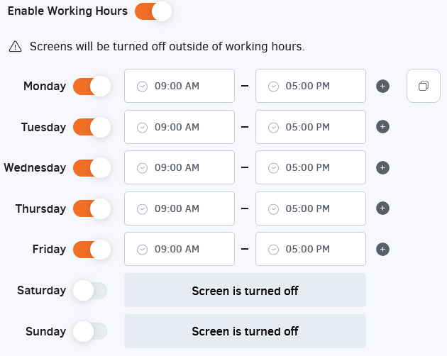Disable the Enable Working Hours switch
The height and width of the screenshot is (356, 447).
tap(153, 11)
